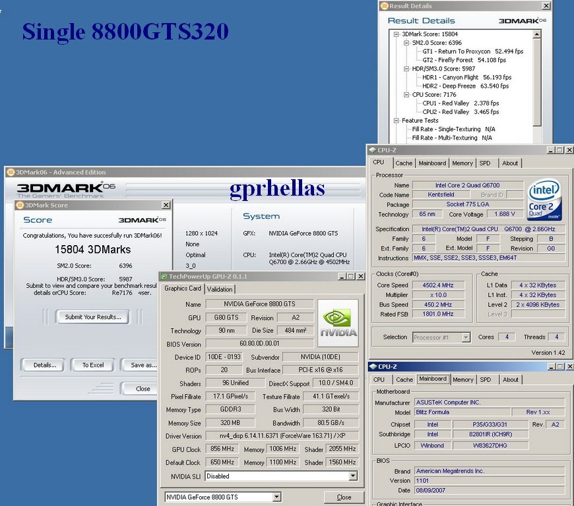Switch to the Validation tab in GPU-Z
Viewport: 574px width, 506px height.
[x=220, y=289]
